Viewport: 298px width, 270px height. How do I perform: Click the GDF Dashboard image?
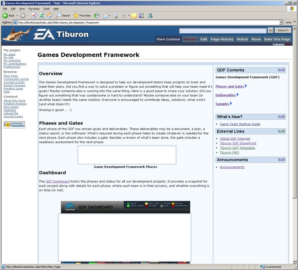coord(125,232)
